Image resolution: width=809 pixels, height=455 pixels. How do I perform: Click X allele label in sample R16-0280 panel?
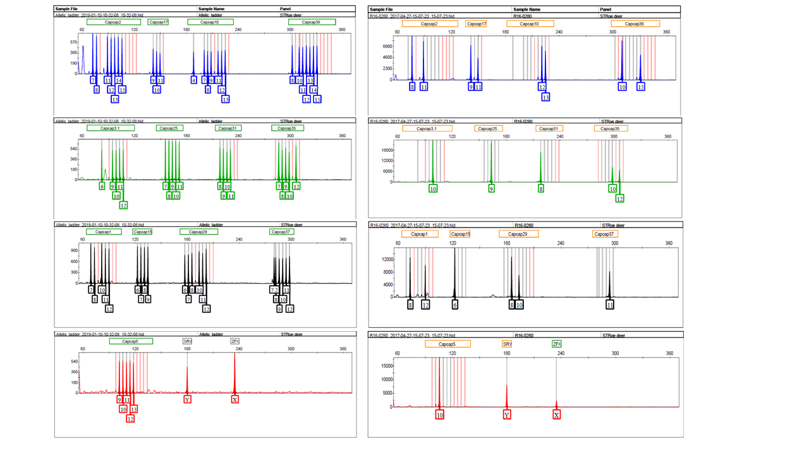click(556, 415)
